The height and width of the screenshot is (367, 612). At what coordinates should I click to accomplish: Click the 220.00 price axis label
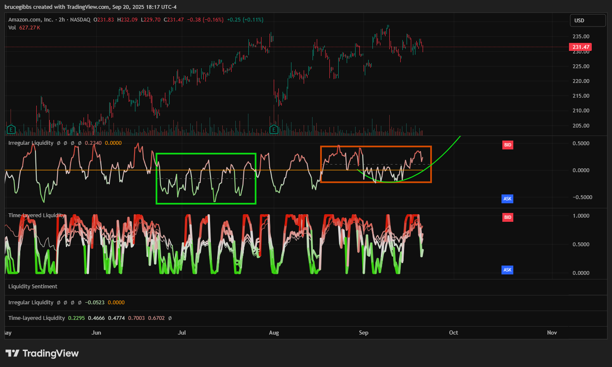coord(581,81)
